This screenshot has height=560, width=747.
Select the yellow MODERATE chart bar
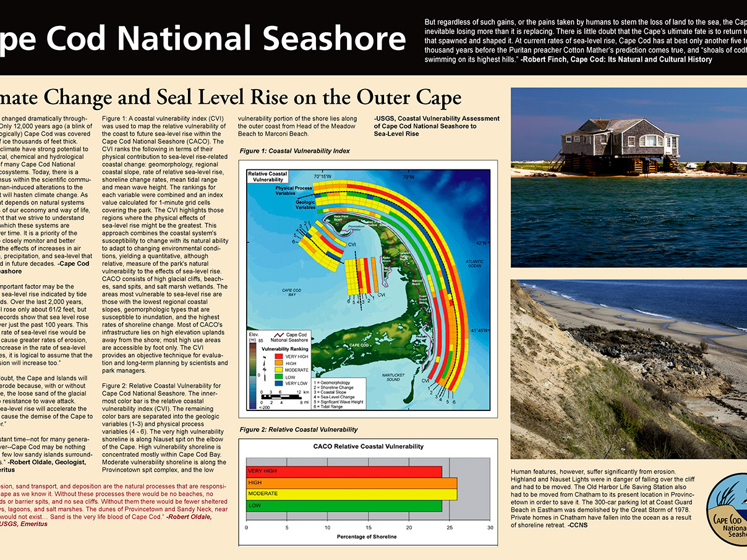[x=351, y=494]
